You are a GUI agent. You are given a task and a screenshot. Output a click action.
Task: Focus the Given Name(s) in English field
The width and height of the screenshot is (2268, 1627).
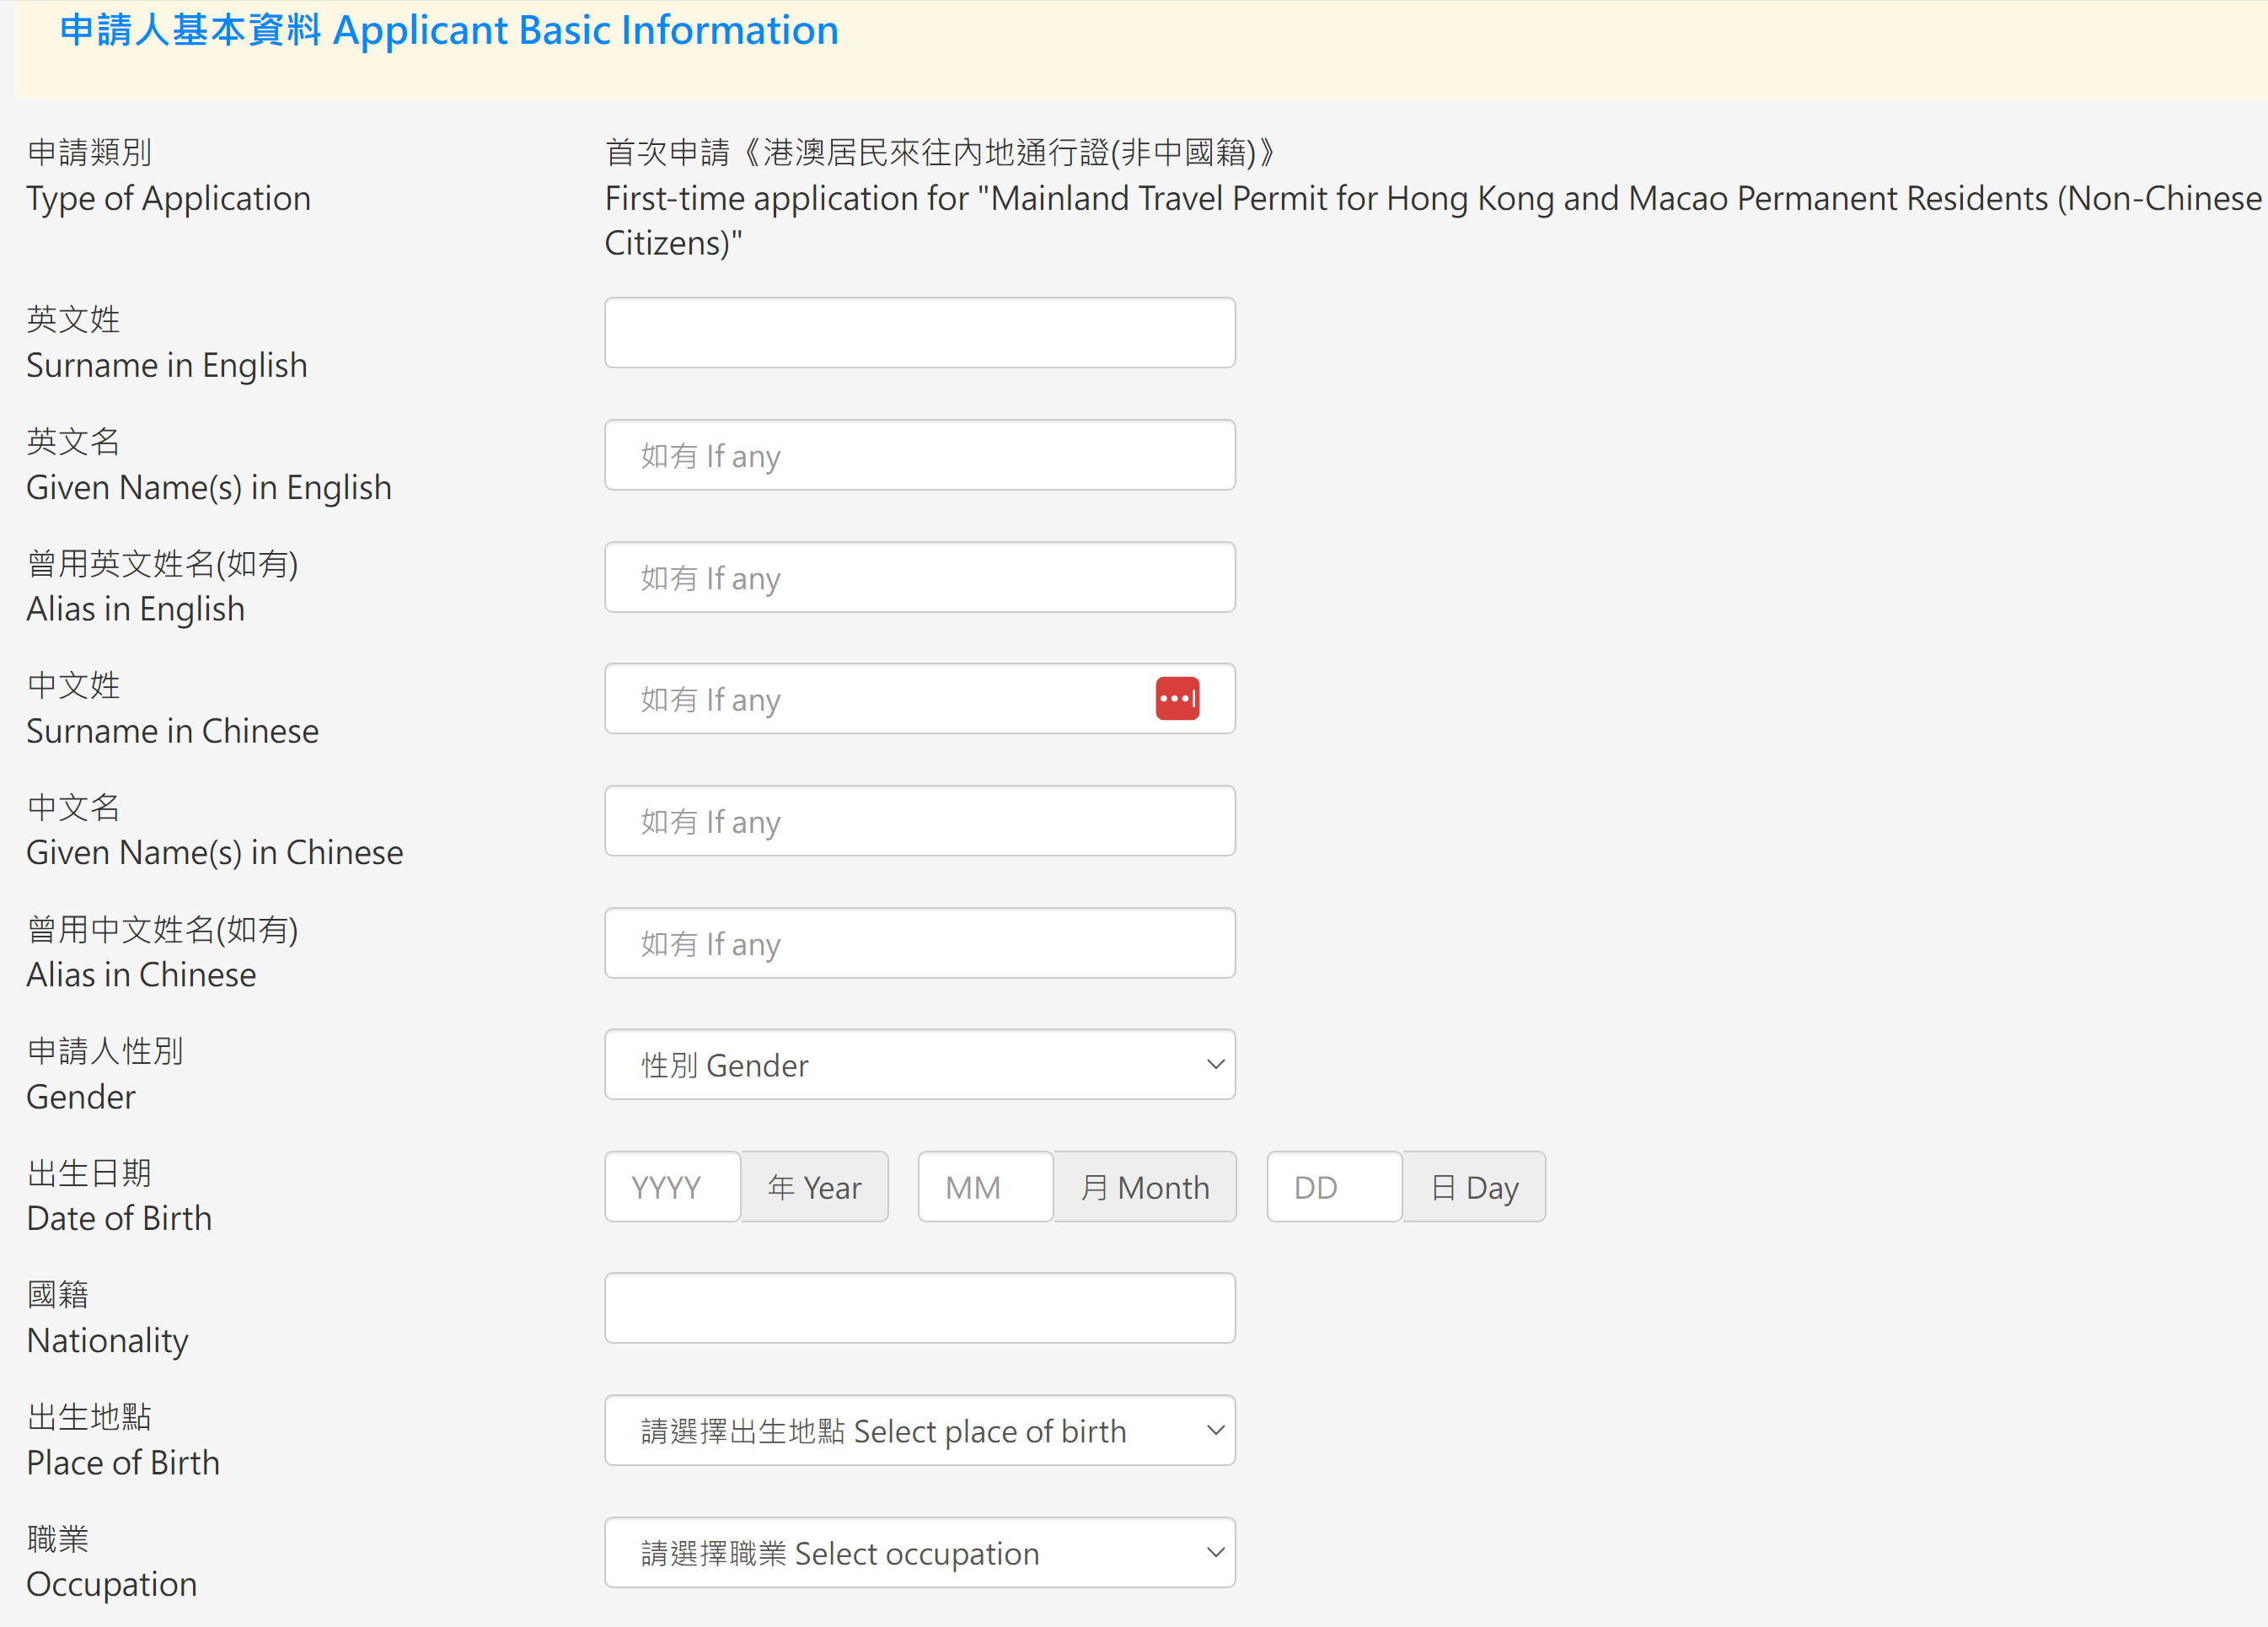[920, 455]
